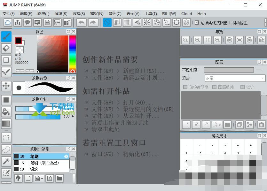Image resolution: width=267 pixels, height=191 pixels.
Task: Open the Edit menu
Action: point(26,14)
